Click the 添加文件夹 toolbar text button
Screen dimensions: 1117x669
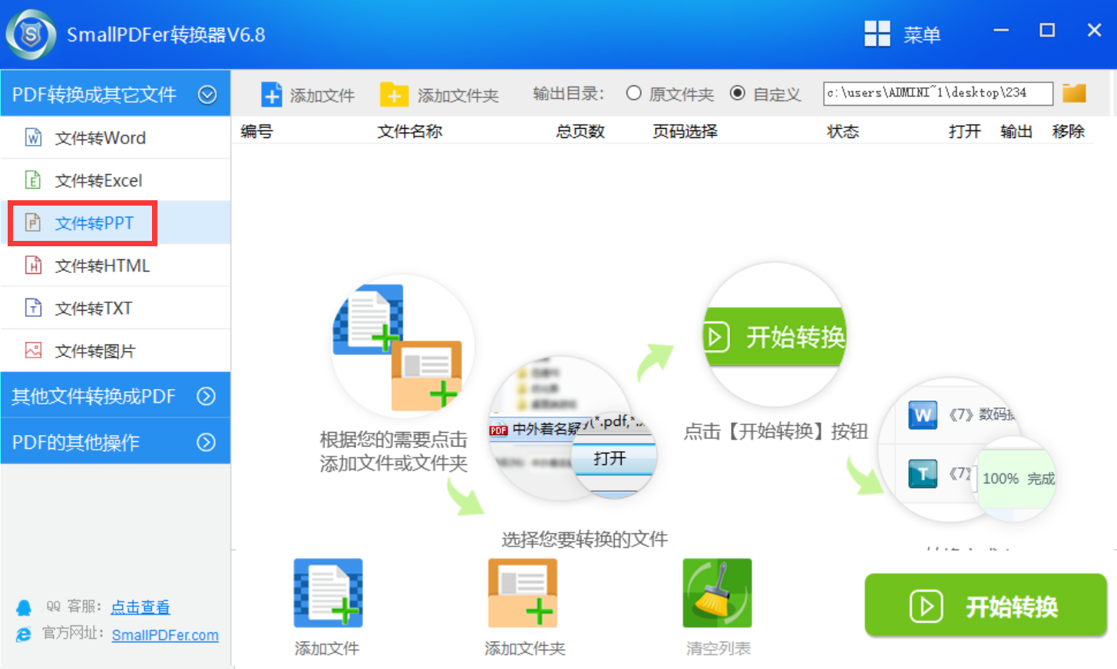click(458, 95)
